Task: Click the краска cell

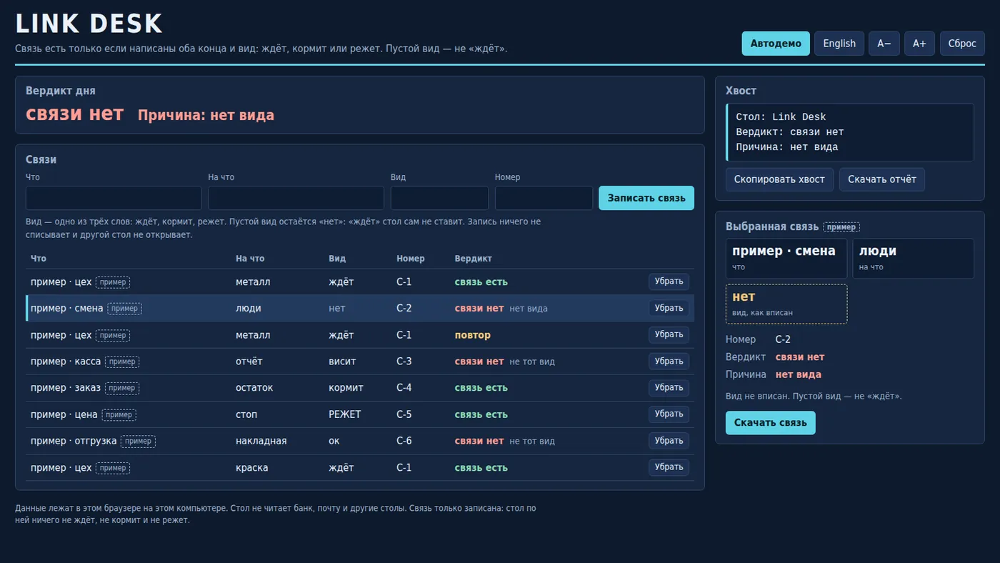Action: point(252,468)
